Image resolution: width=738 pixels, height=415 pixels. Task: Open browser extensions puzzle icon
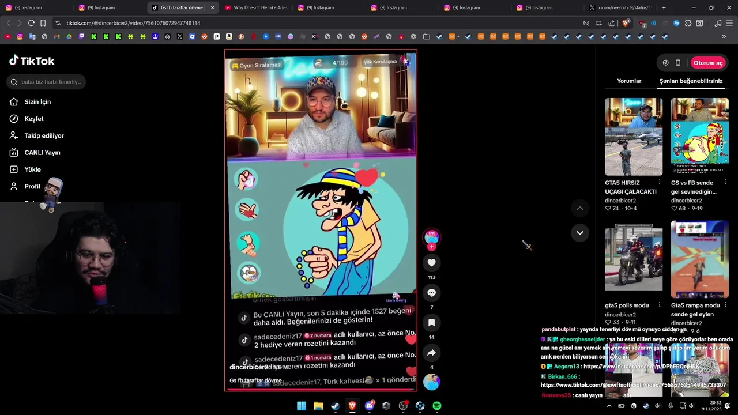click(x=688, y=23)
